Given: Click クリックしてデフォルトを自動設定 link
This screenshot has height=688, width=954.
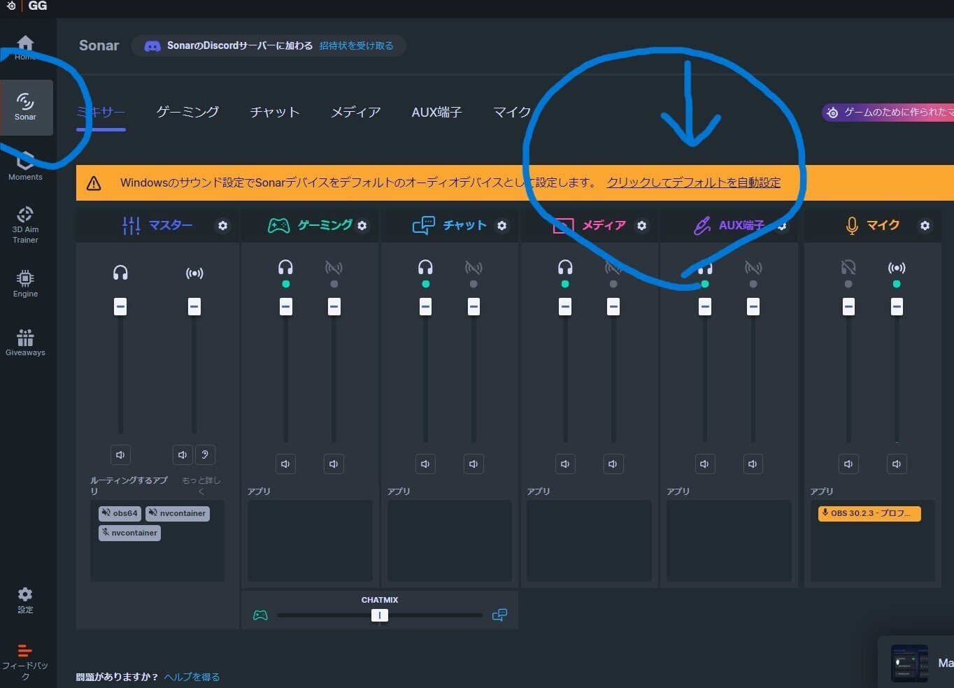Looking at the screenshot, I should (693, 182).
